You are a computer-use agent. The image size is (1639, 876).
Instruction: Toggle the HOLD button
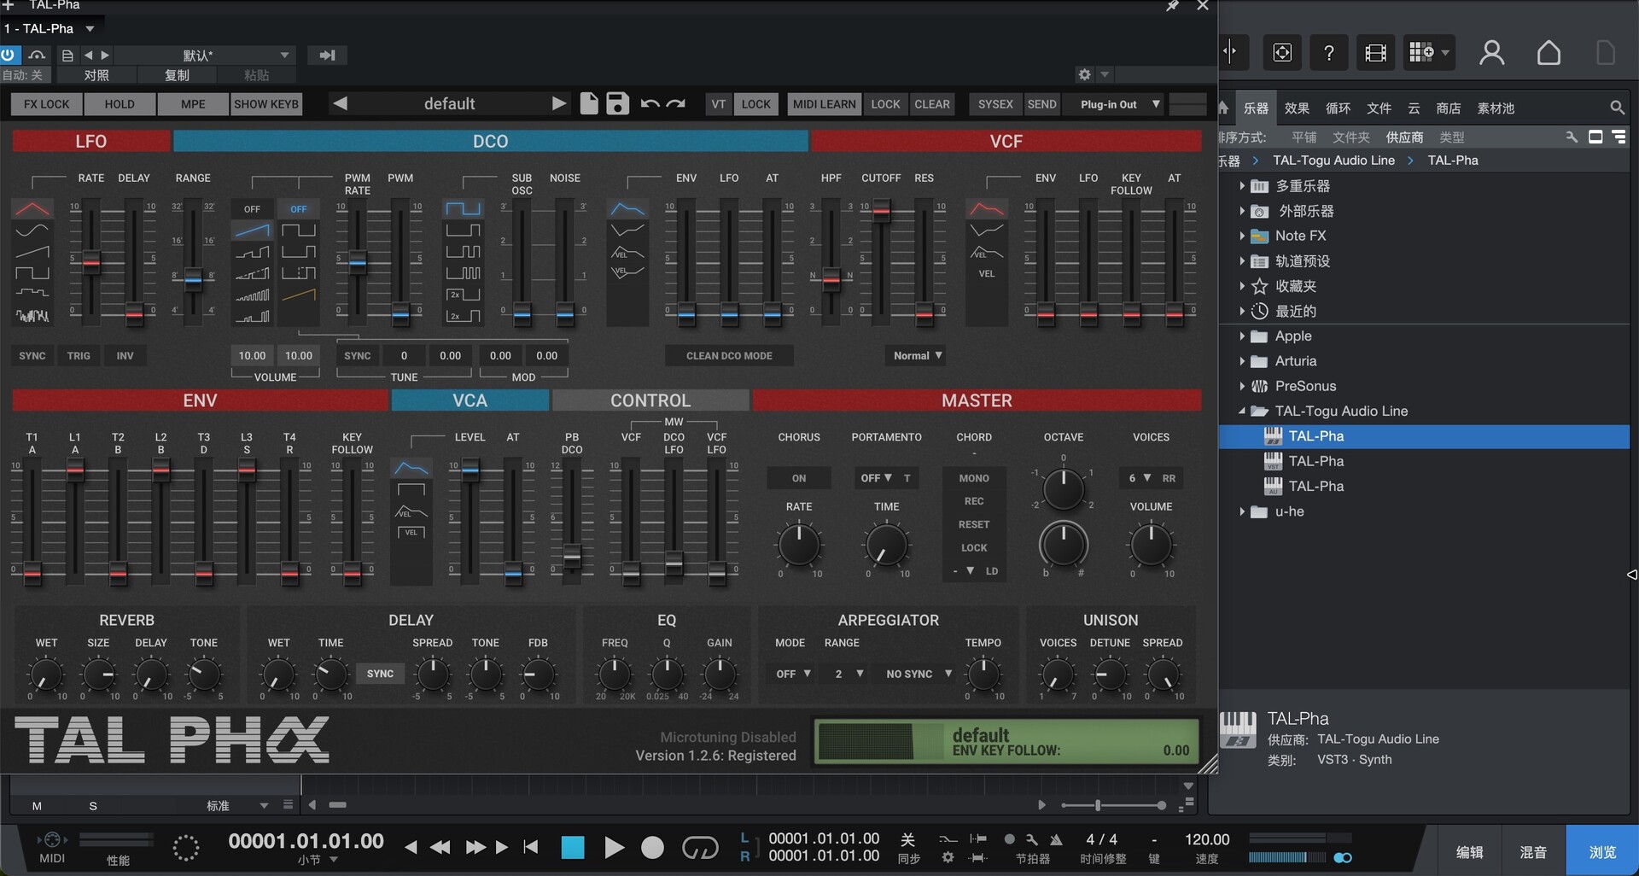point(120,104)
